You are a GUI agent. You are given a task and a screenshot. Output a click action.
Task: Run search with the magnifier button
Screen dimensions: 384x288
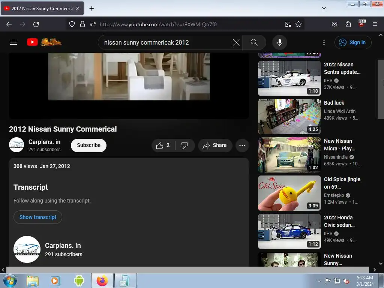[254, 42]
